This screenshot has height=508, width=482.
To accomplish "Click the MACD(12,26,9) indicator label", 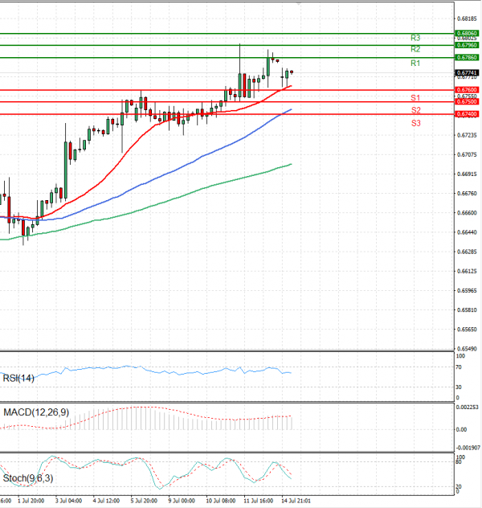I will click(36, 412).
